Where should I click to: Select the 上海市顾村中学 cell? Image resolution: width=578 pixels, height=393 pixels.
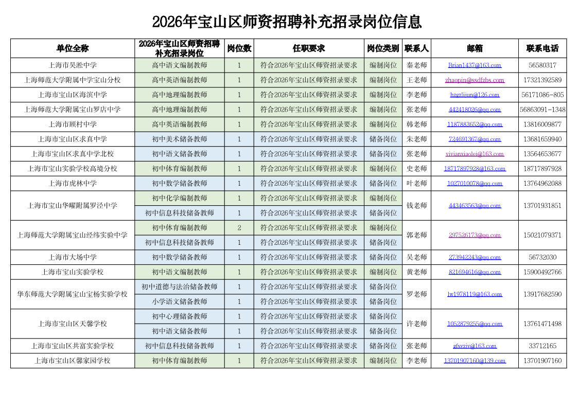click(x=73, y=124)
